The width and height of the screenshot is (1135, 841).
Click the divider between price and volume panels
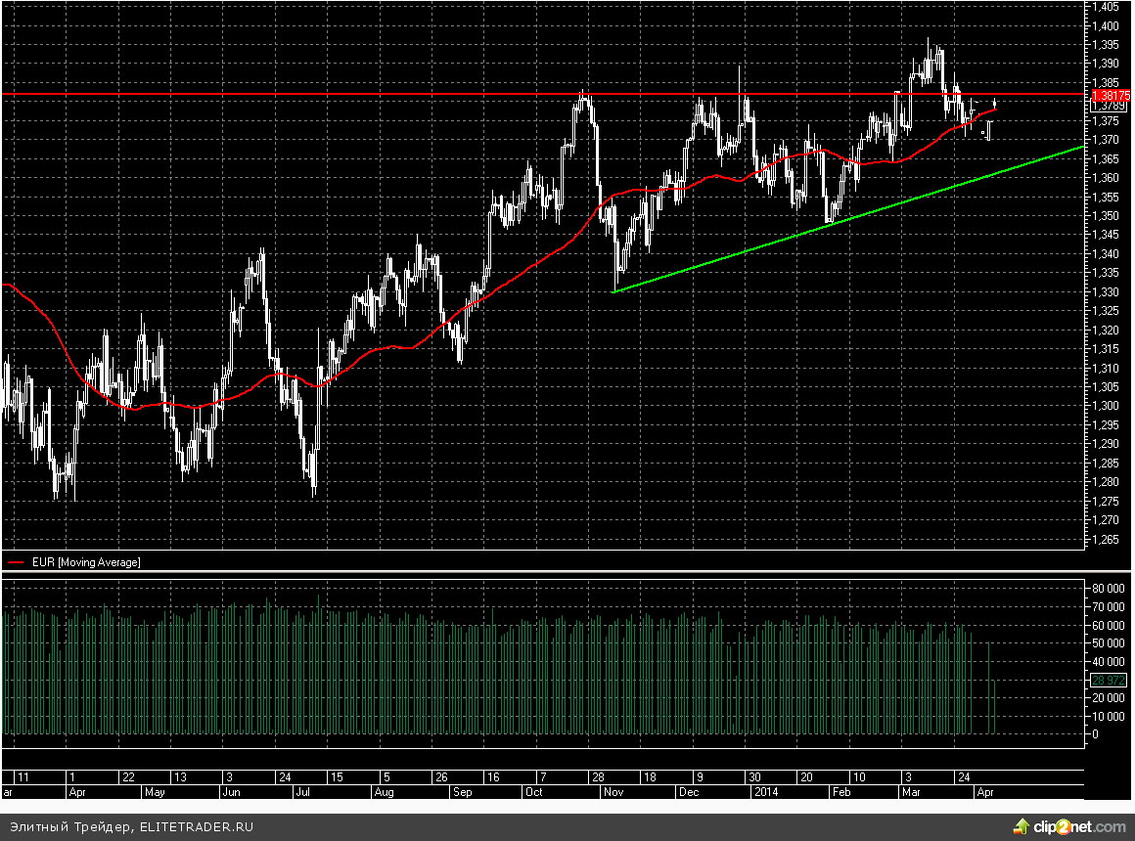tap(543, 573)
